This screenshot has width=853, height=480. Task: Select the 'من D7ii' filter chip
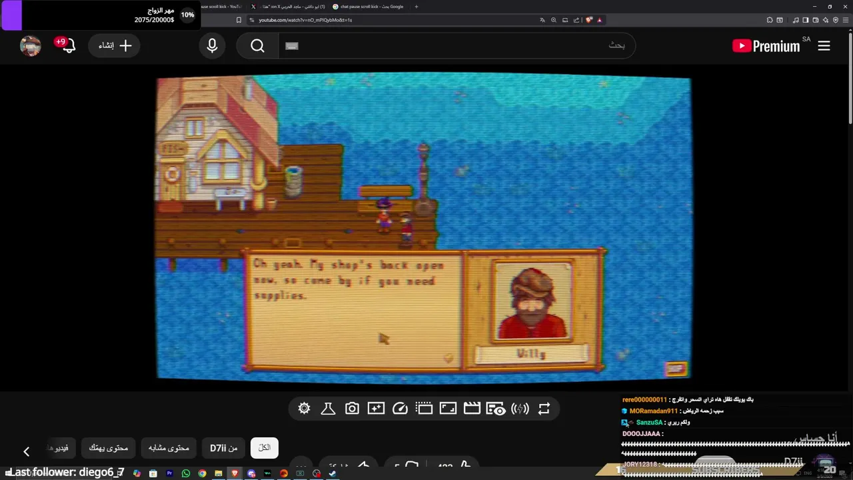click(x=224, y=448)
